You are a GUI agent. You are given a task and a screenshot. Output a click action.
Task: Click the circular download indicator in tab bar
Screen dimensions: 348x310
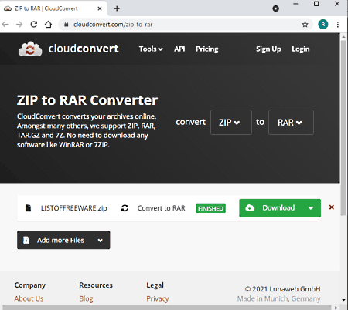click(276, 8)
